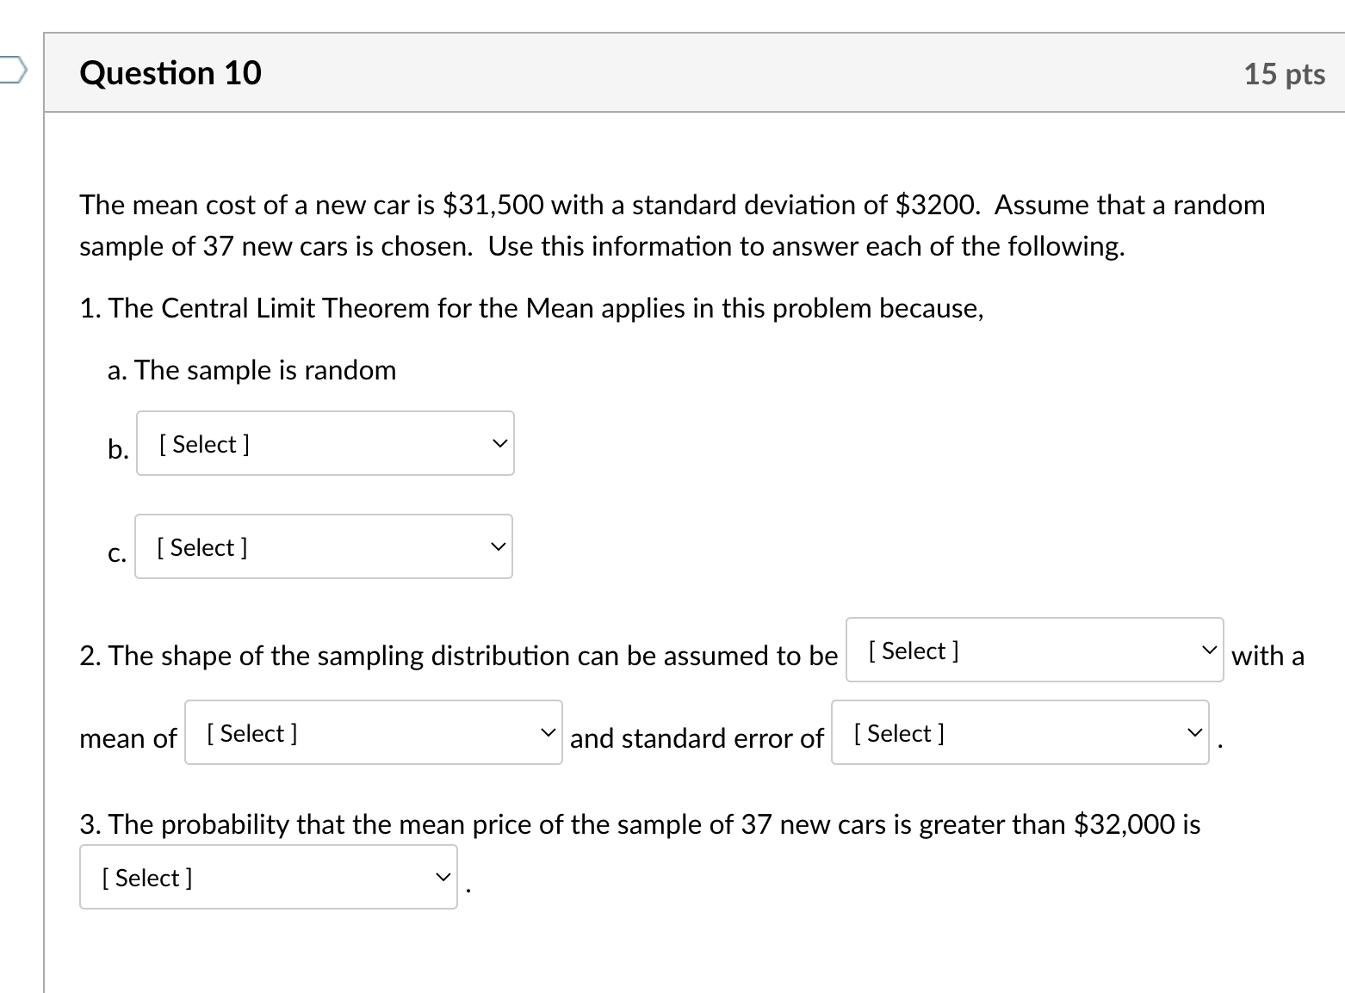Click the chevron on the shape Select box
The image size is (1345, 993).
(x=1210, y=649)
